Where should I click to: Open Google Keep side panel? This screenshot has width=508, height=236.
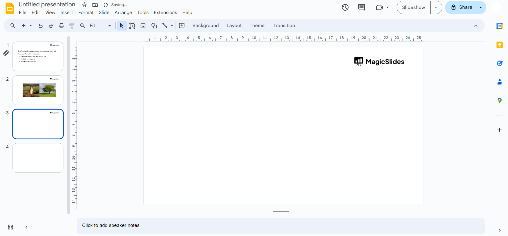click(x=499, y=45)
